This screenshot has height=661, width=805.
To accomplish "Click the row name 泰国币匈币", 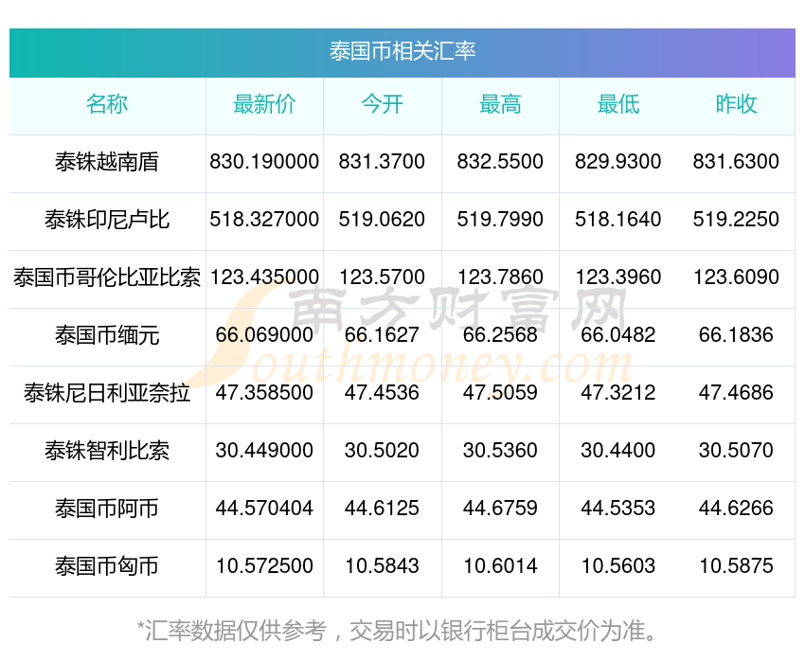I will point(107,566).
